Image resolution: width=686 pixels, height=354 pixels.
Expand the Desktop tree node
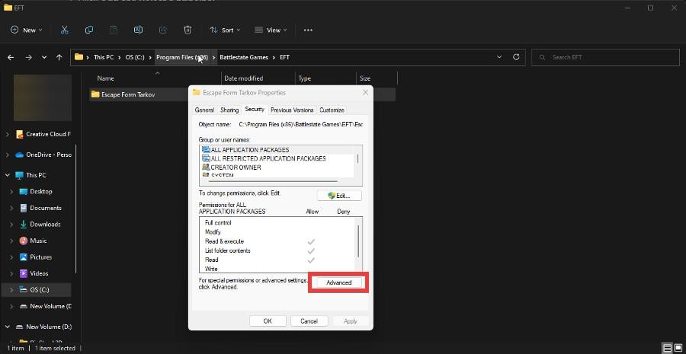pos(11,191)
